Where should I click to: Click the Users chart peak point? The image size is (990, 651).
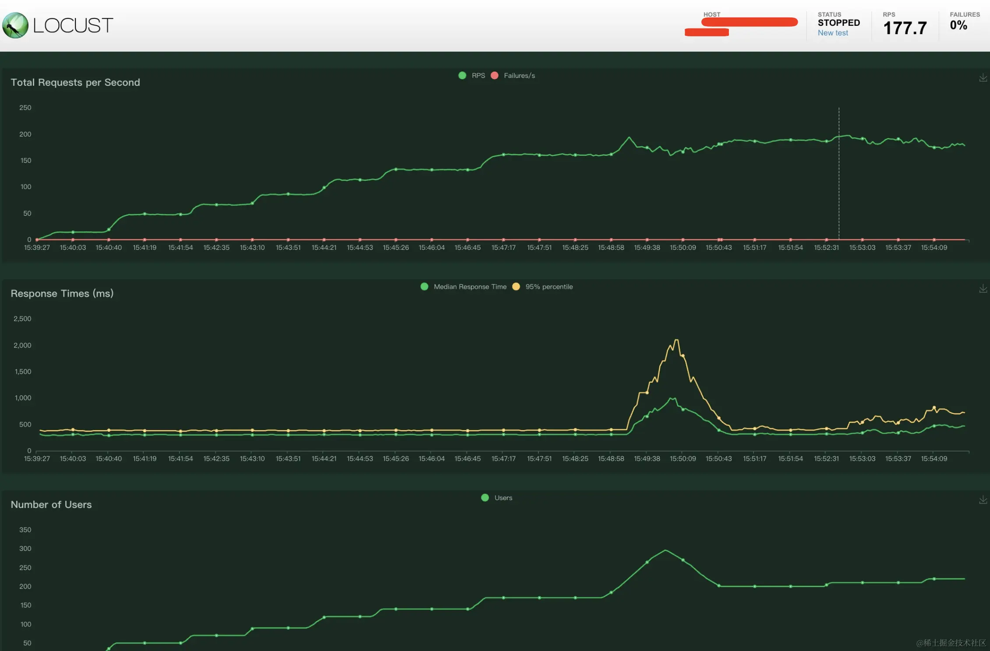pyautogui.click(x=665, y=550)
